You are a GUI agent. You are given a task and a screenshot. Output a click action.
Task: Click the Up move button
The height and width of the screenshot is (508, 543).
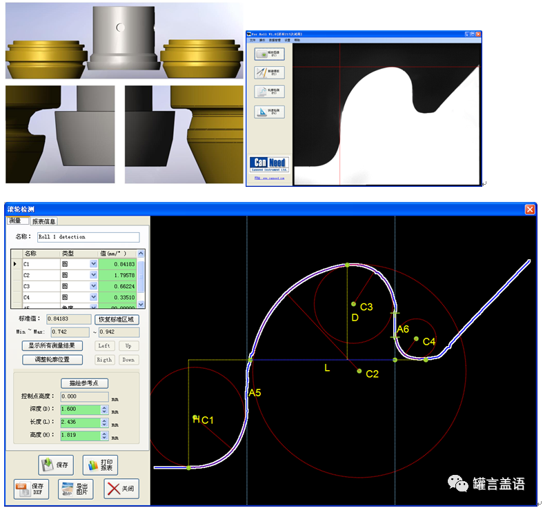pos(128,346)
